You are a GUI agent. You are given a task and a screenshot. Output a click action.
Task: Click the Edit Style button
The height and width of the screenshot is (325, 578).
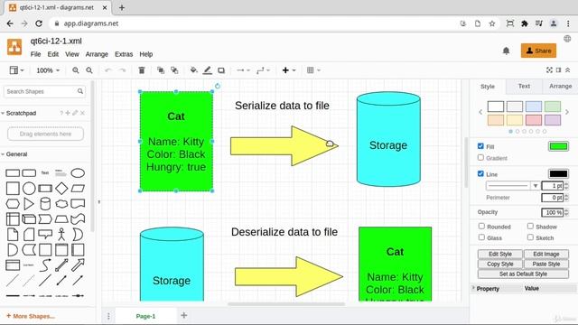(x=500, y=255)
